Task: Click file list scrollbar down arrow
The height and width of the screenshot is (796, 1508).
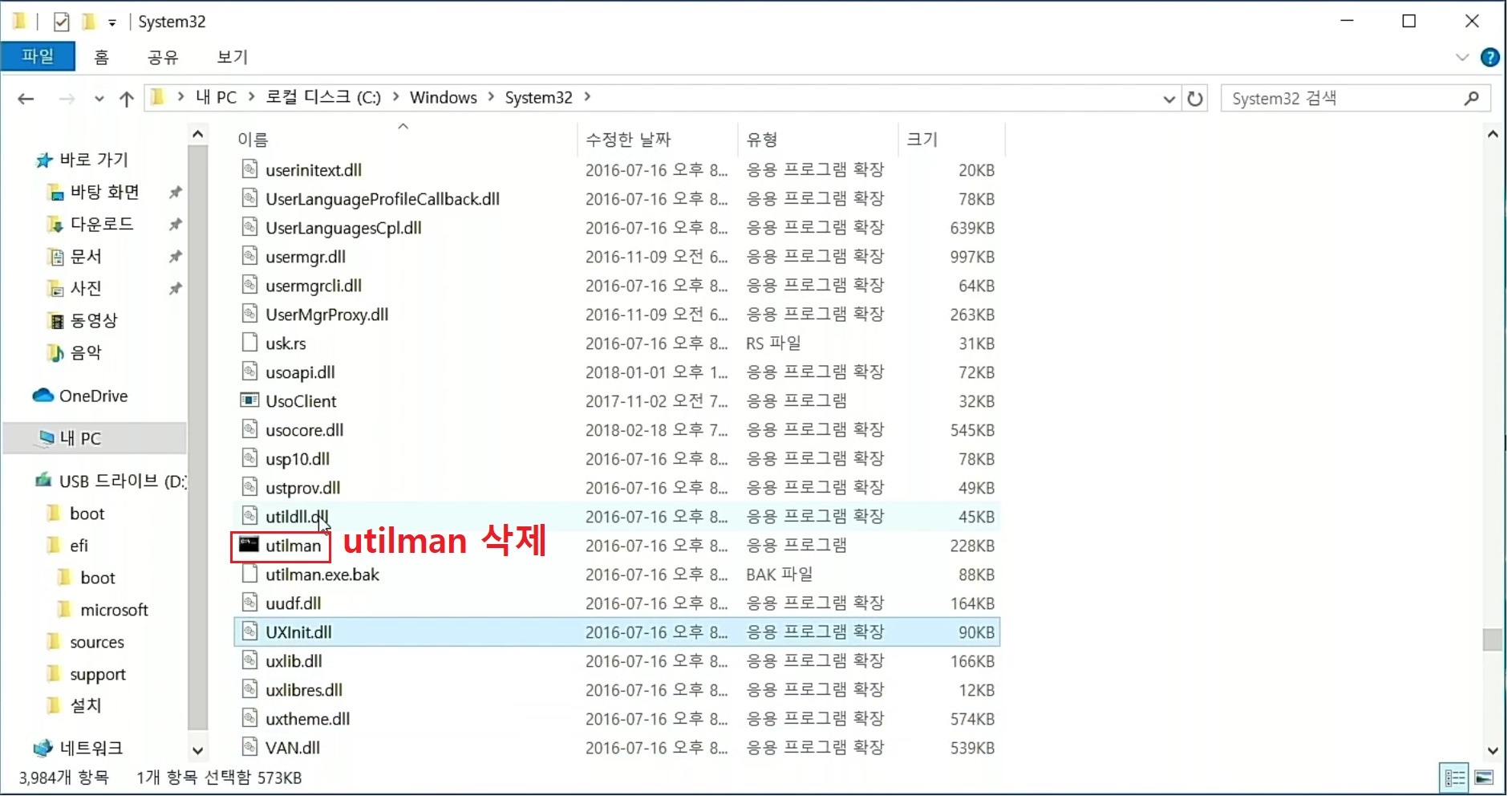Action: 1493,751
